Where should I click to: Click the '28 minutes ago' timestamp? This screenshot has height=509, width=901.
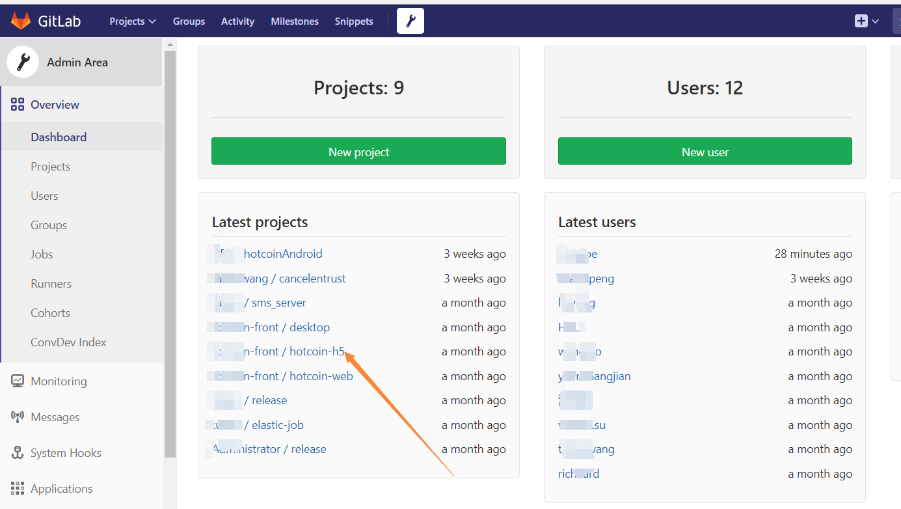tap(813, 254)
